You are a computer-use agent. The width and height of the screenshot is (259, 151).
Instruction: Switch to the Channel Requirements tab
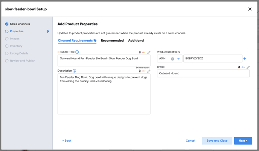point(77,41)
